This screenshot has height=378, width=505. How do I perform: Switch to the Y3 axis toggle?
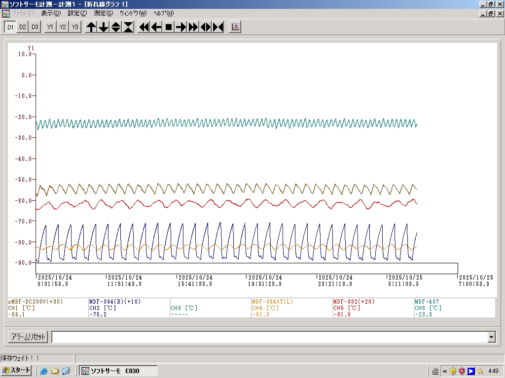click(x=75, y=27)
